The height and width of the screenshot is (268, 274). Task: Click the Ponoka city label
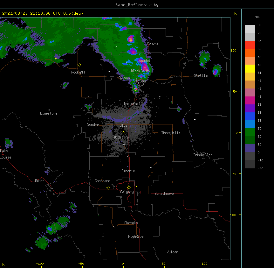pyautogui.click(x=153, y=43)
